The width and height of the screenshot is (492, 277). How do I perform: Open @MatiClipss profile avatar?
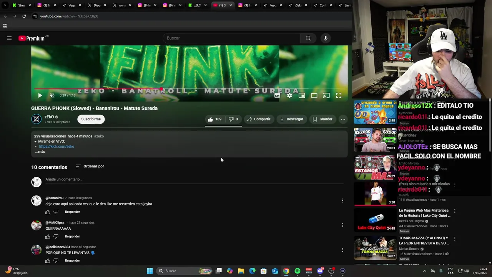[x=37, y=225]
